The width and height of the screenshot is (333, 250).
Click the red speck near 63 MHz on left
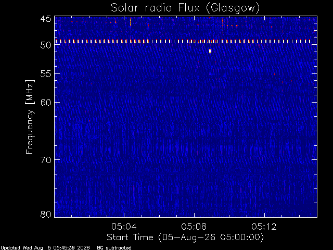click(x=89, y=120)
